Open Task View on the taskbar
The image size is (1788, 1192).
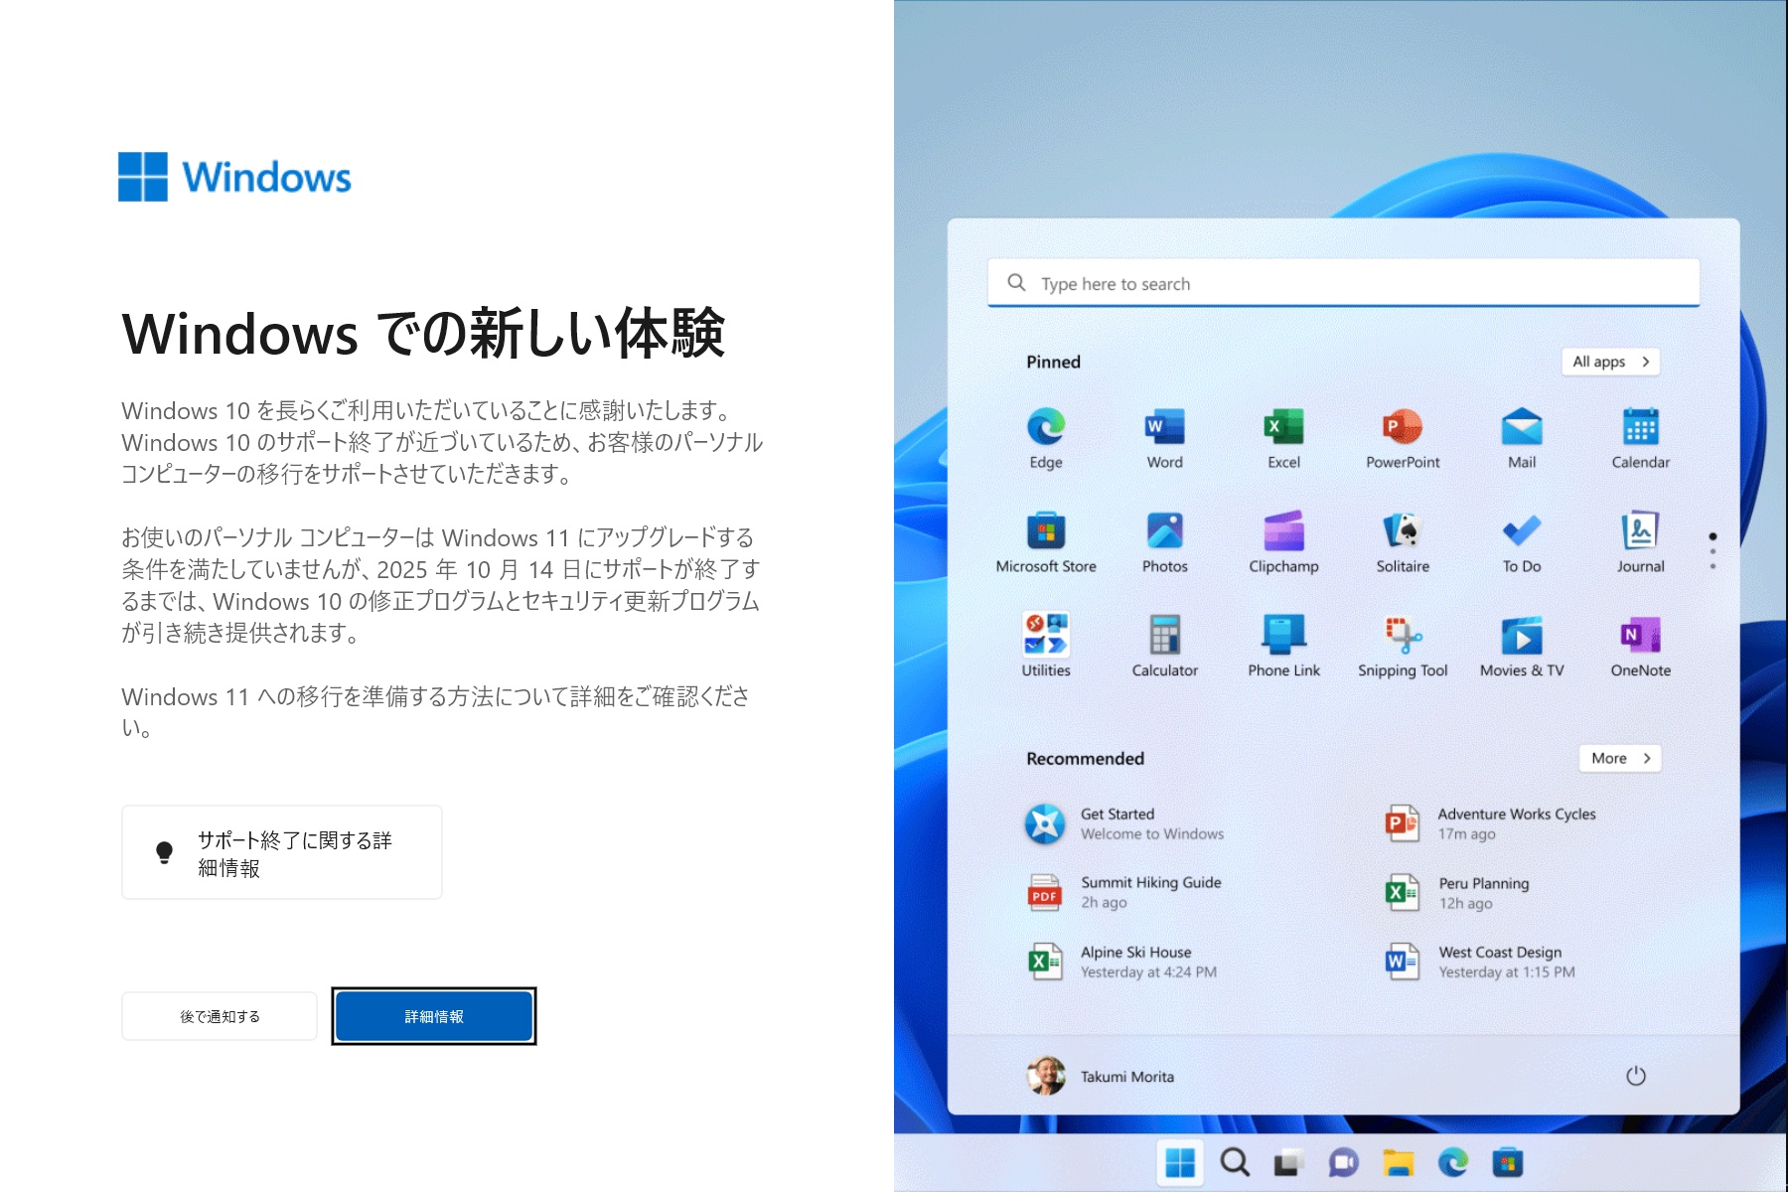point(1289,1162)
